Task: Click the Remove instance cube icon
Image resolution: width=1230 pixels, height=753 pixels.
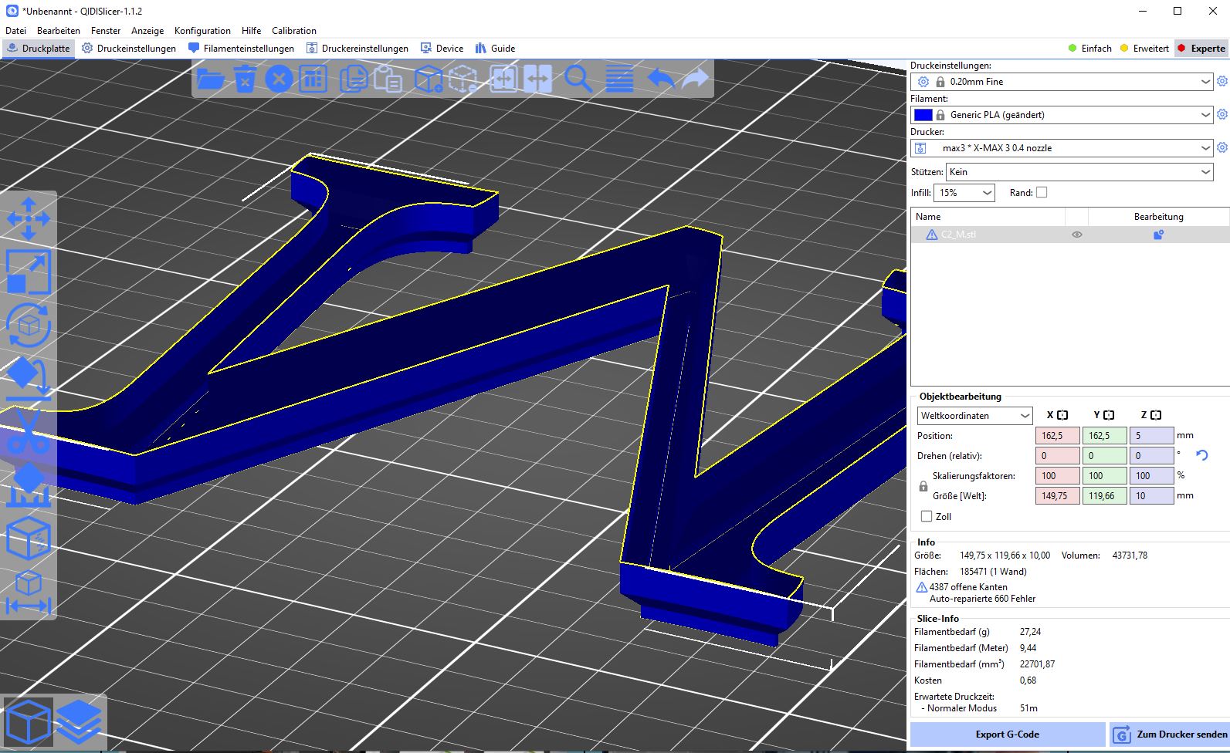Action: click(x=463, y=79)
